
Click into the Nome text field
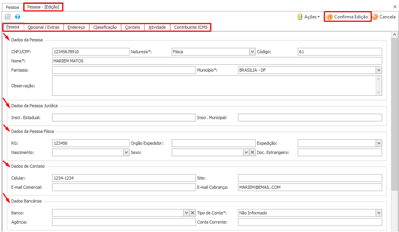click(217, 61)
